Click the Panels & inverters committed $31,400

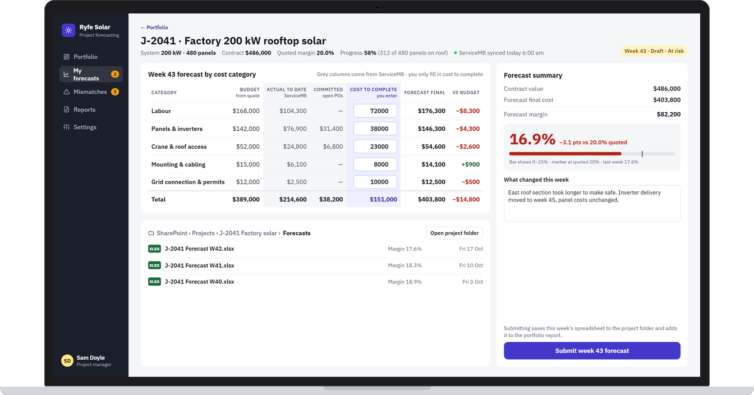331,128
